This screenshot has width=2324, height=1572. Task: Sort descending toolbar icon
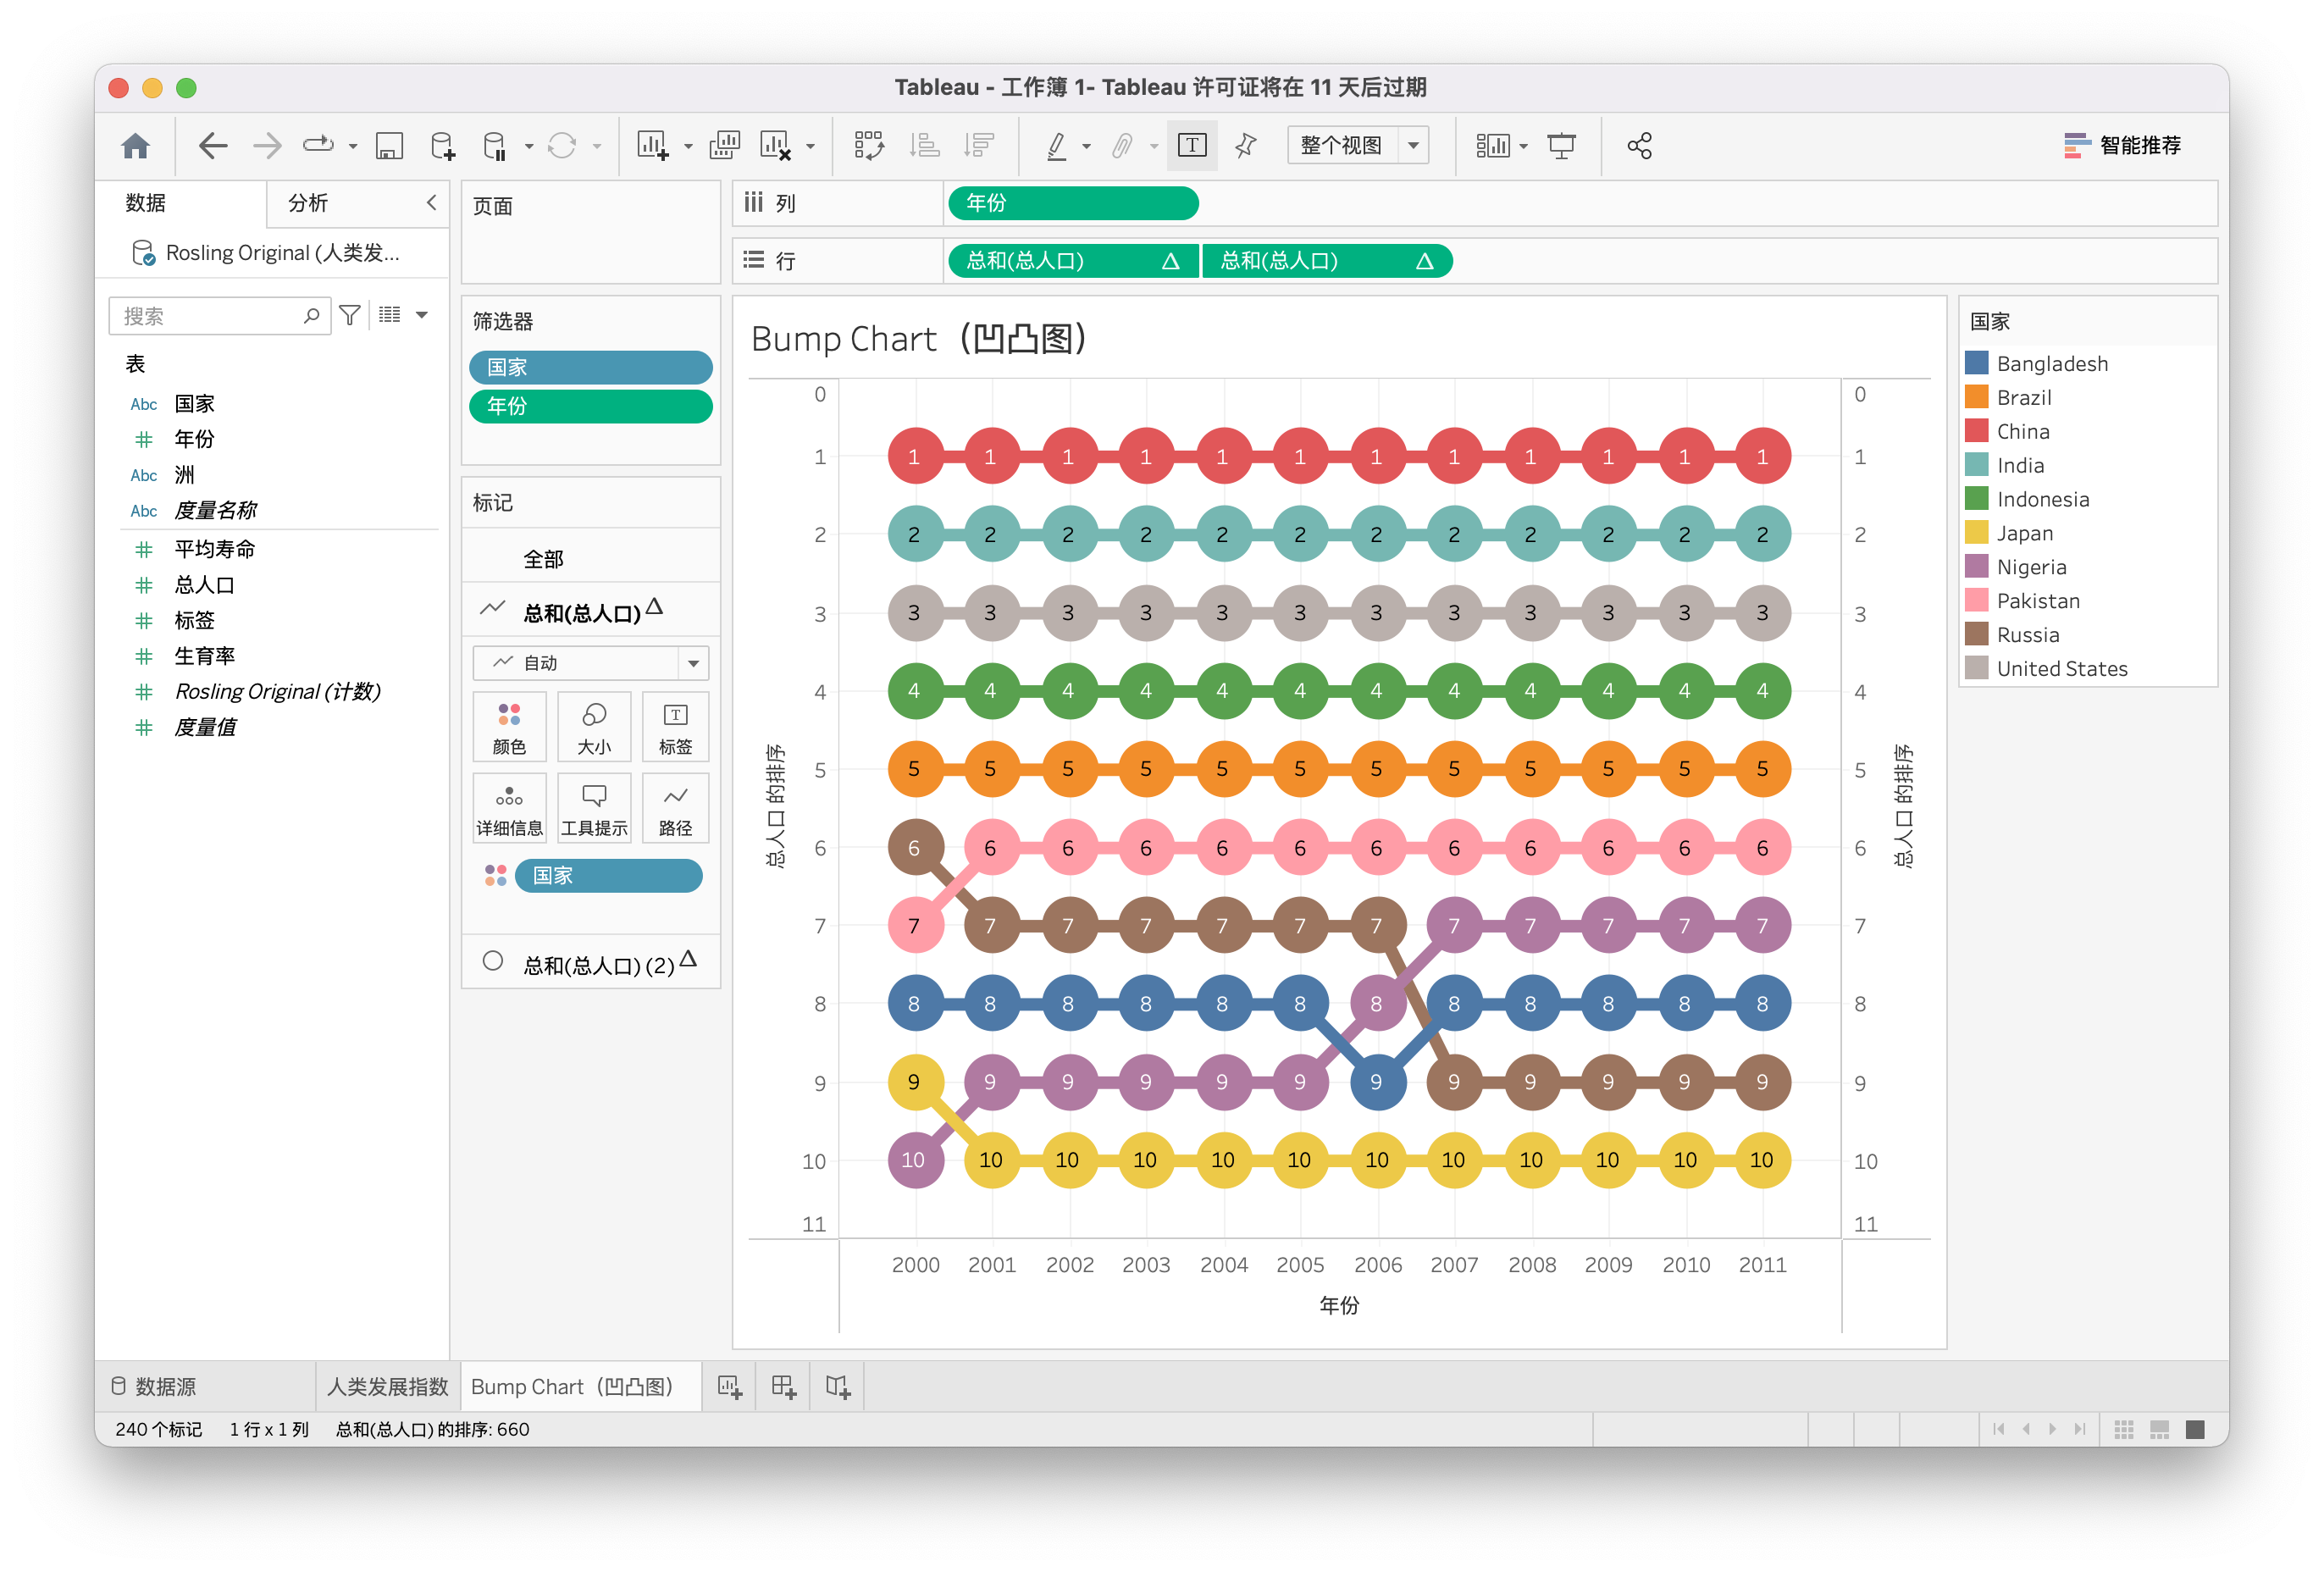coord(978,146)
